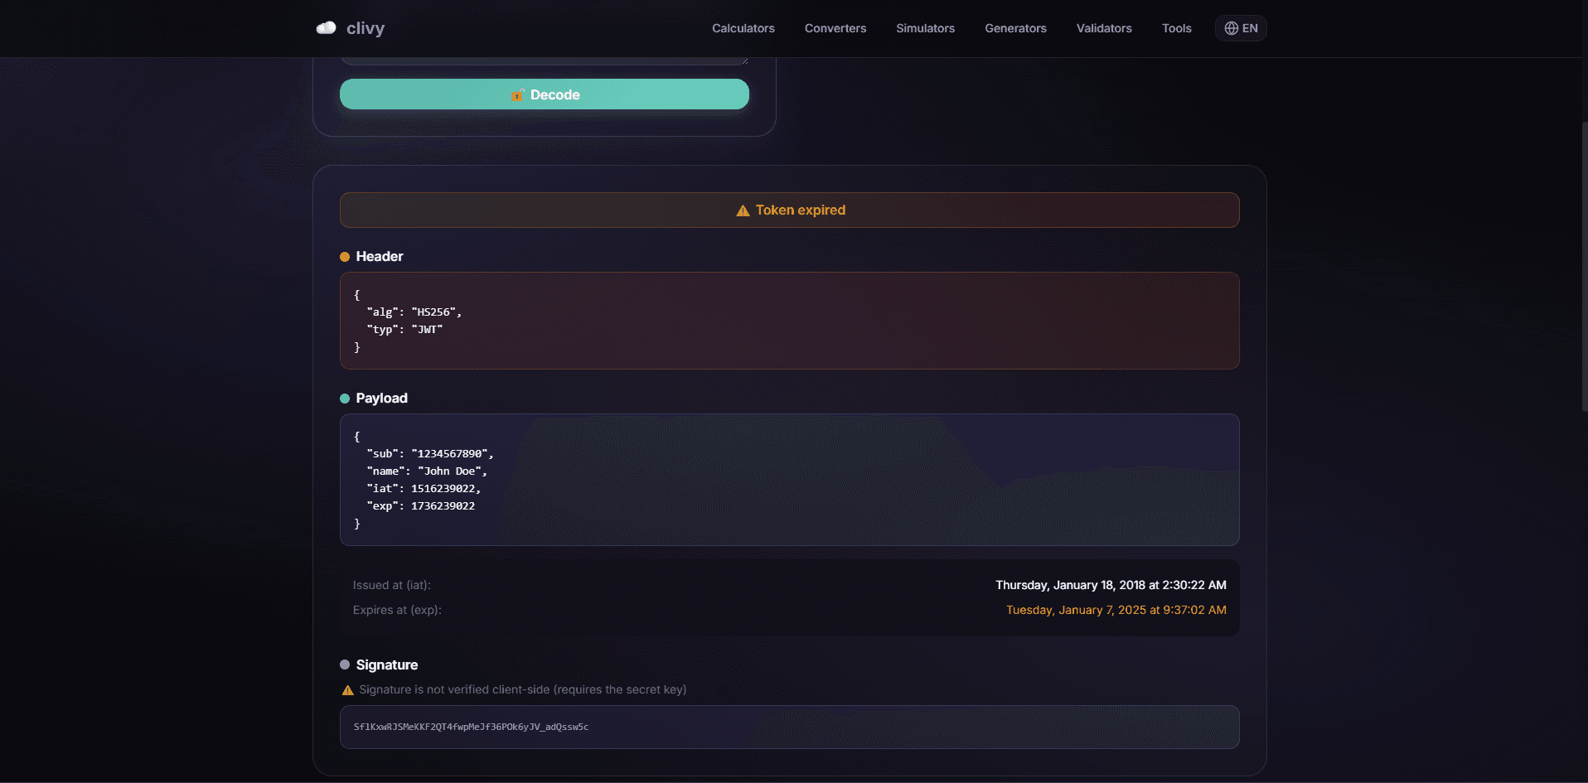Click the warning triangle in the Token expired banner
The width and height of the screenshot is (1588, 783).
click(742, 210)
